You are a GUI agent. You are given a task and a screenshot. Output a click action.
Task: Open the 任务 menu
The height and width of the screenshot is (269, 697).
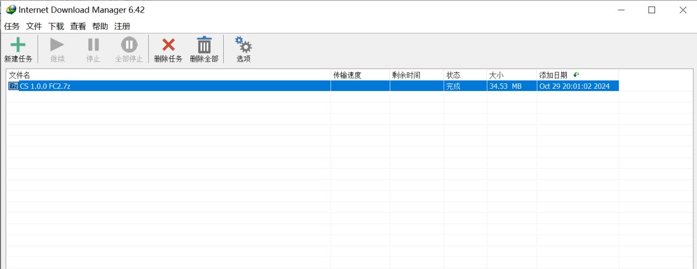pos(12,26)
